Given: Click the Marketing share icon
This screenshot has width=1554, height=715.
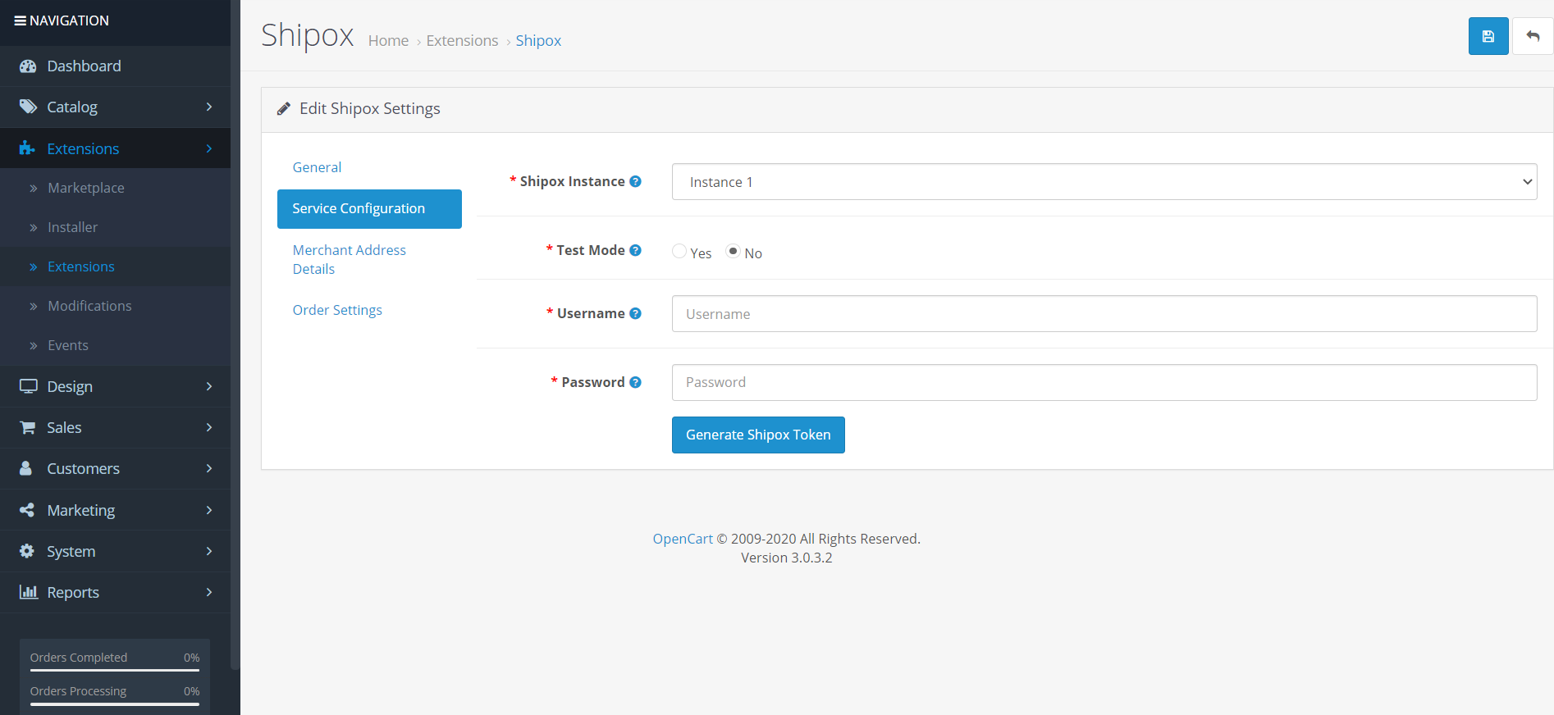Looking at the screenshot, I should tap(27, 510).
